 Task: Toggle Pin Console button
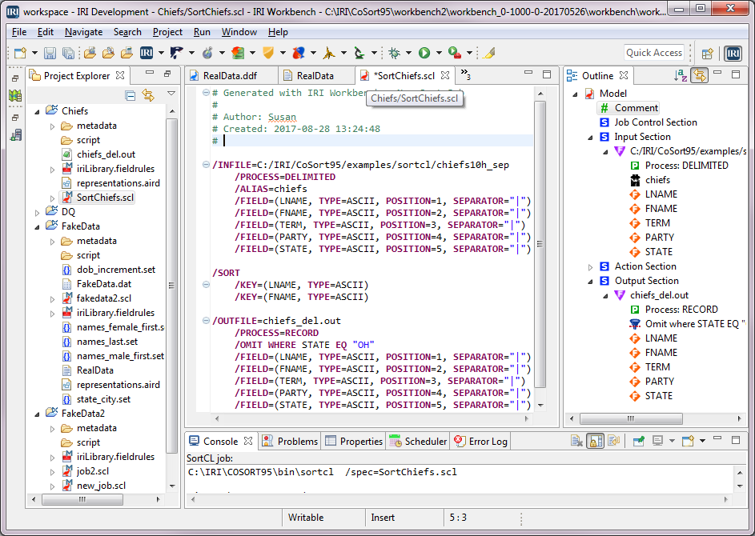coord(638,441)
